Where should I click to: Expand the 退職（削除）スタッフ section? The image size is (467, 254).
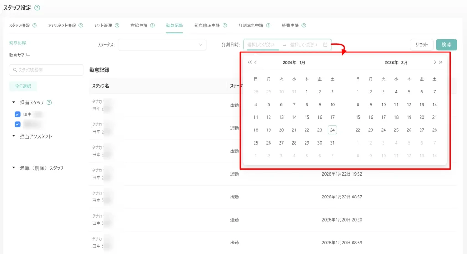pyautogui.click(x=14, y=168)
